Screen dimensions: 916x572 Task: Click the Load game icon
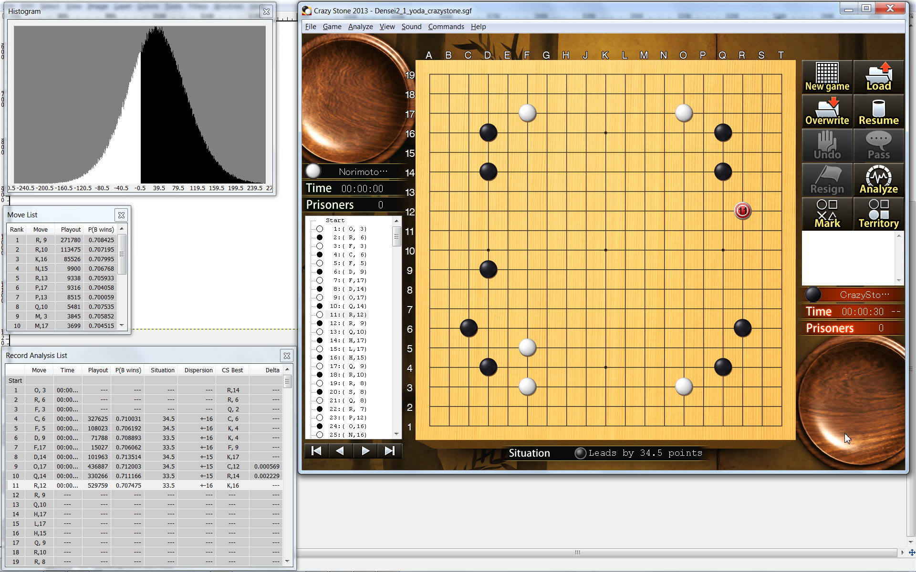[878, 77]
